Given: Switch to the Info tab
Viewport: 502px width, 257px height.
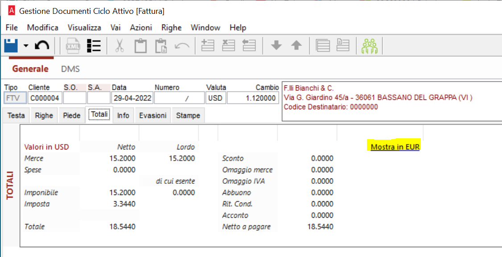Looking at the screenshot, I should pos(123,116).
